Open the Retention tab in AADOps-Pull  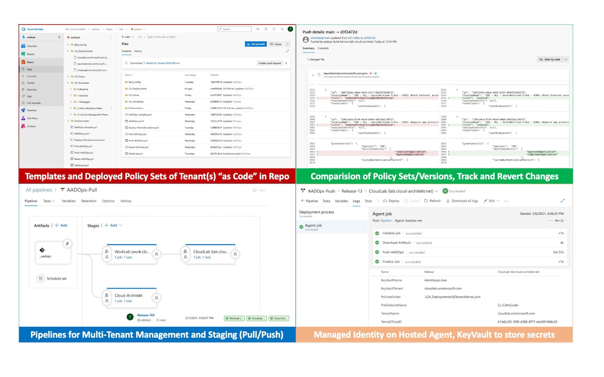89,201
